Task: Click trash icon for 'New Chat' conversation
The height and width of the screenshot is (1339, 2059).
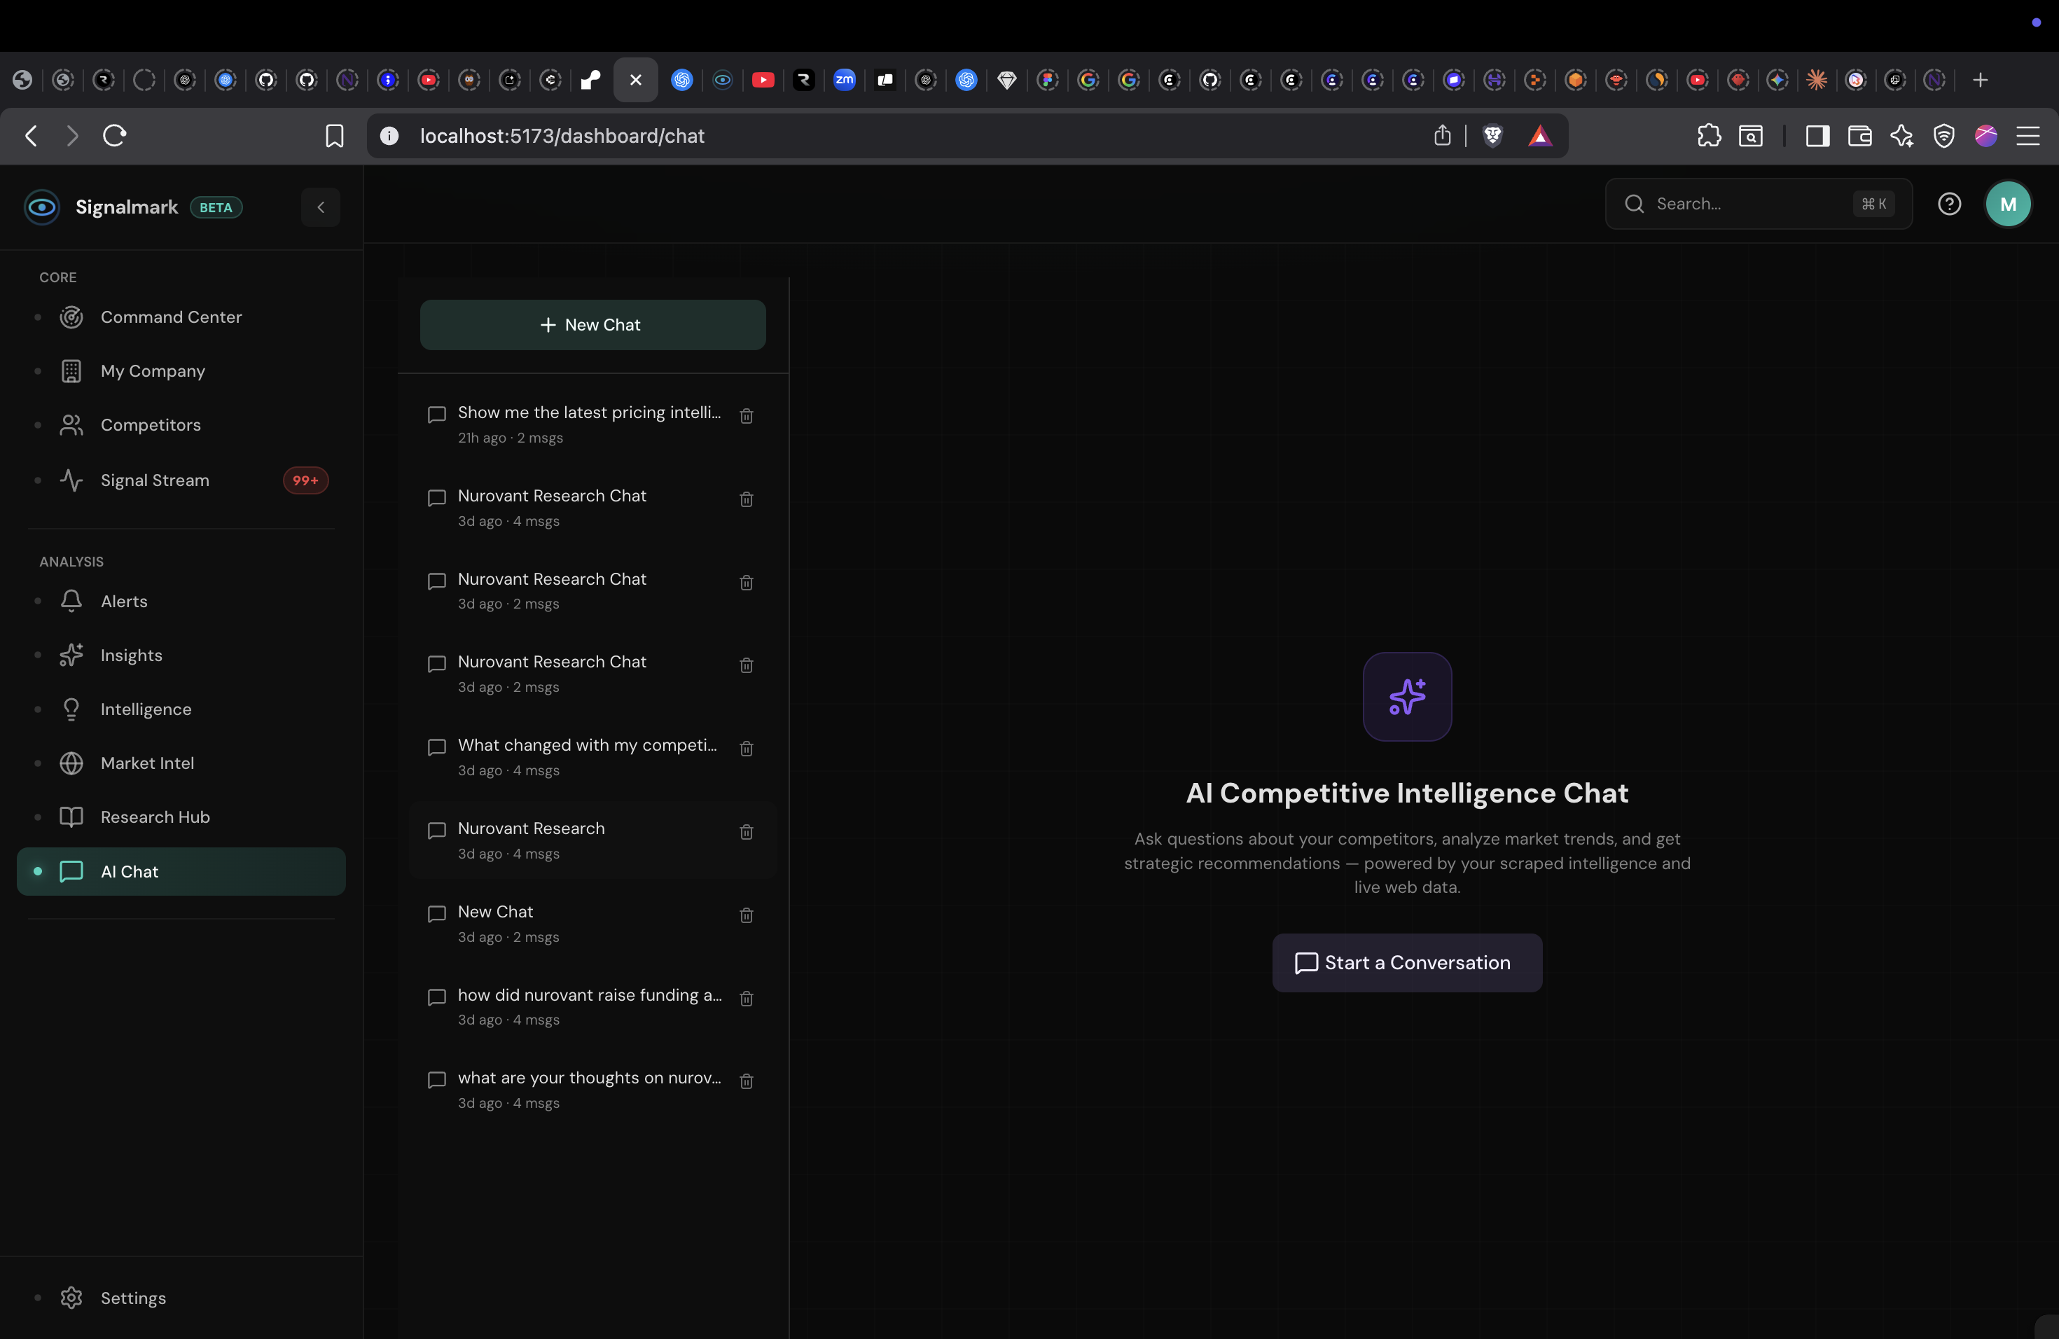Action: tap(746, 915)
